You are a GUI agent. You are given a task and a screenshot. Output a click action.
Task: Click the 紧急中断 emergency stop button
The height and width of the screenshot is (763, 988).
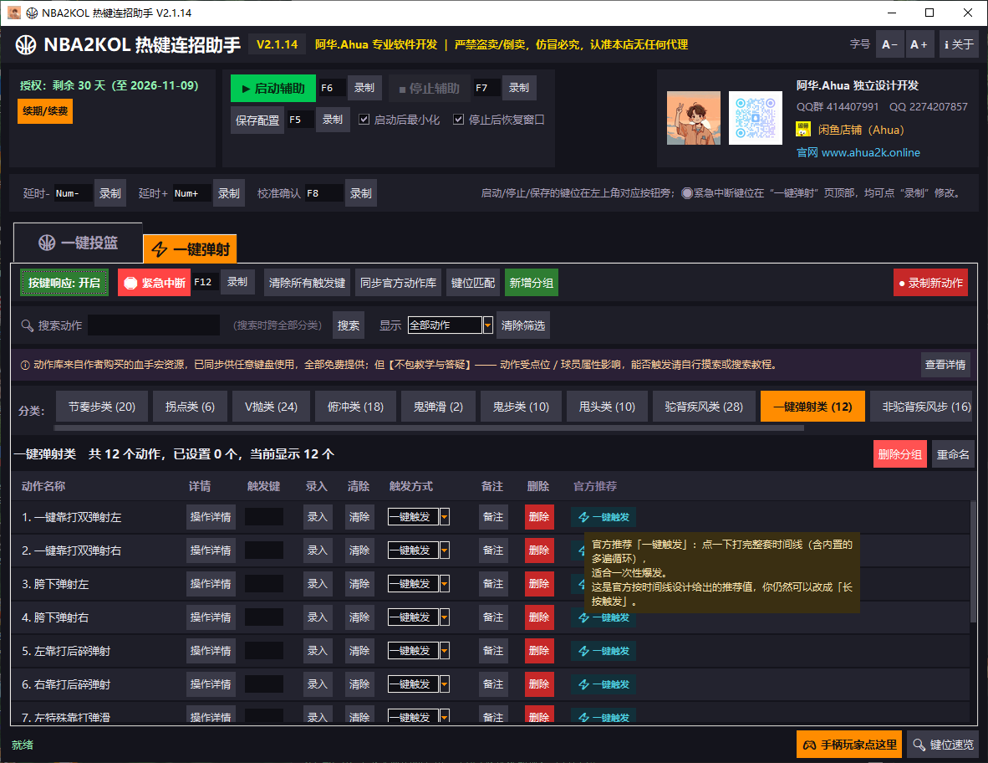click(x=155, y=283)
